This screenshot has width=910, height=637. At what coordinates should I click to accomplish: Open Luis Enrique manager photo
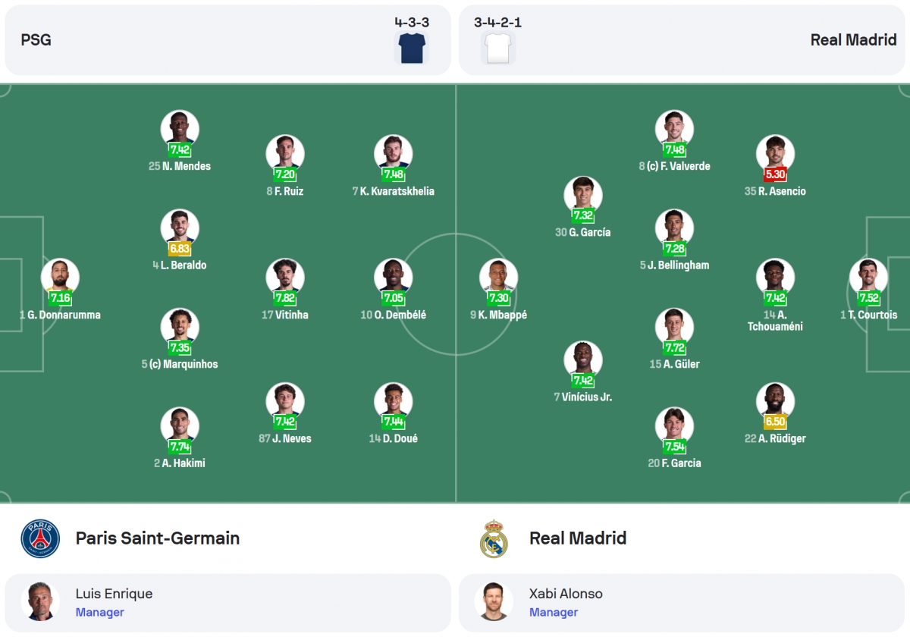(40, 602)
